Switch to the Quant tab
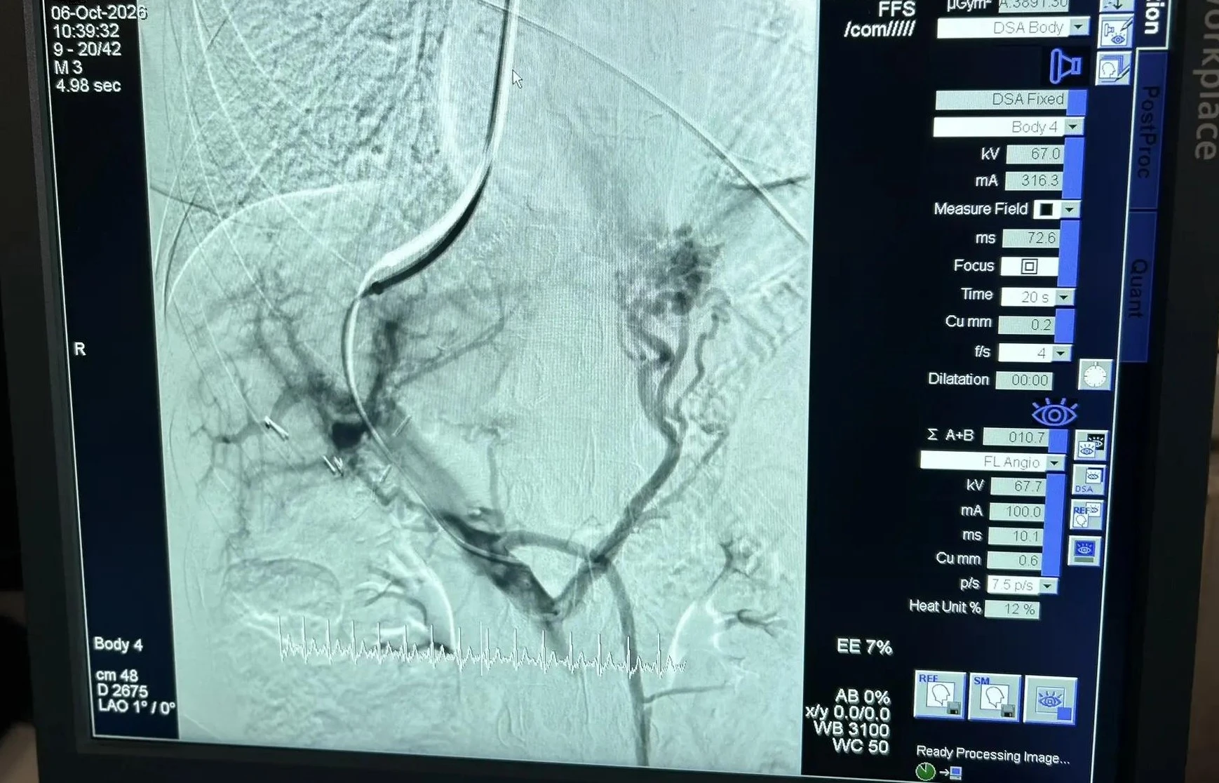The image size is (1219, 783). click(1138, 286)
